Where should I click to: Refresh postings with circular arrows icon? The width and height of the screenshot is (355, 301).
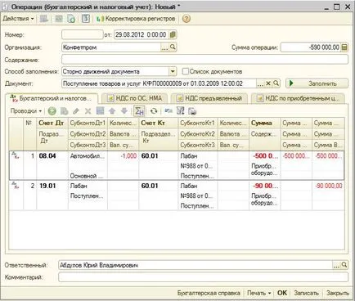154,111
